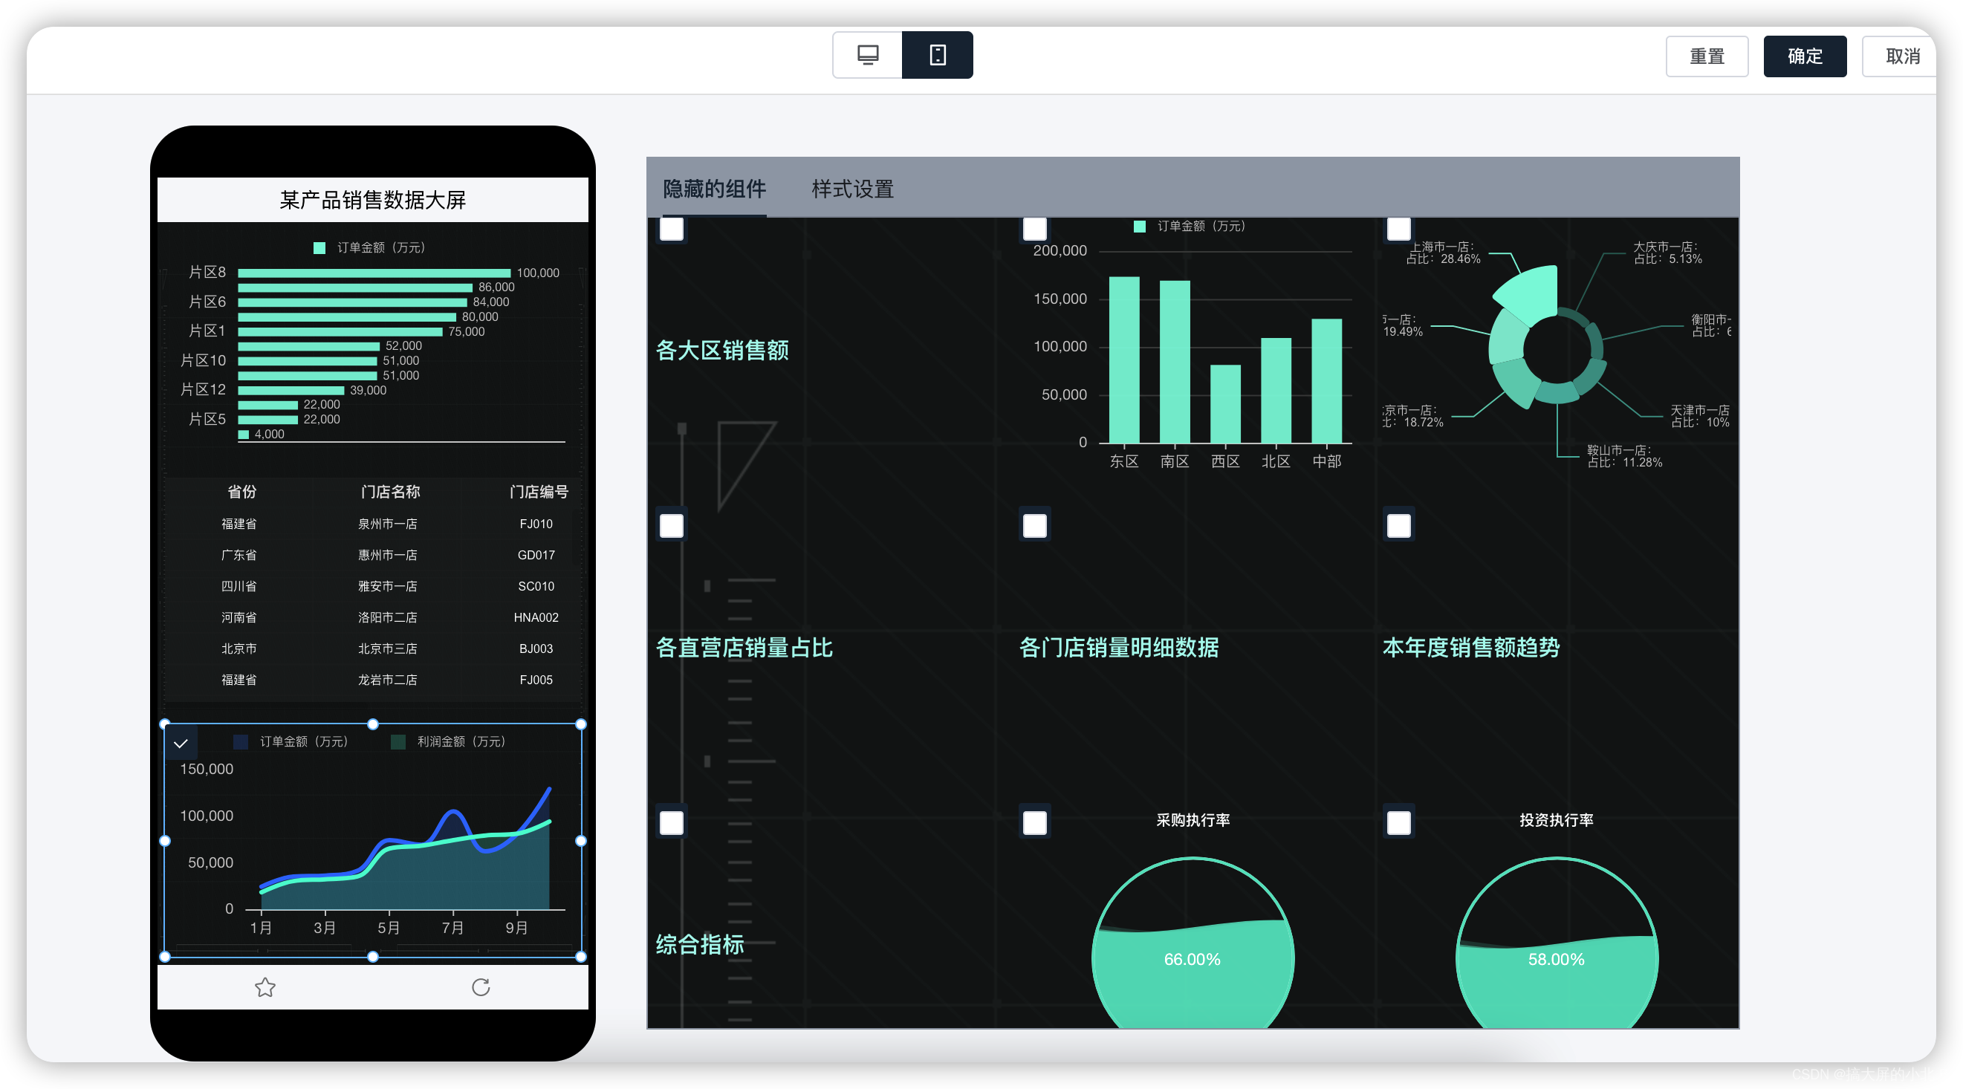Check the box above 综合指标
The width and height of the screenshot is (1963, 1089).
tap(672, 822)
